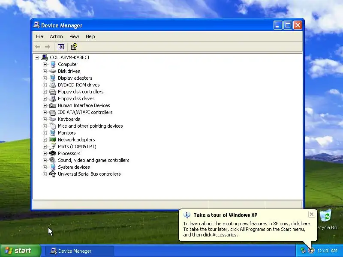Select the Ports (COM & LPT) label

tap(77, 146)
